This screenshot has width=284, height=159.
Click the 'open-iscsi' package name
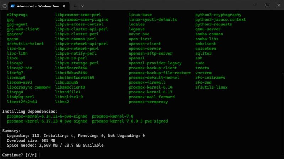(140, 39)
